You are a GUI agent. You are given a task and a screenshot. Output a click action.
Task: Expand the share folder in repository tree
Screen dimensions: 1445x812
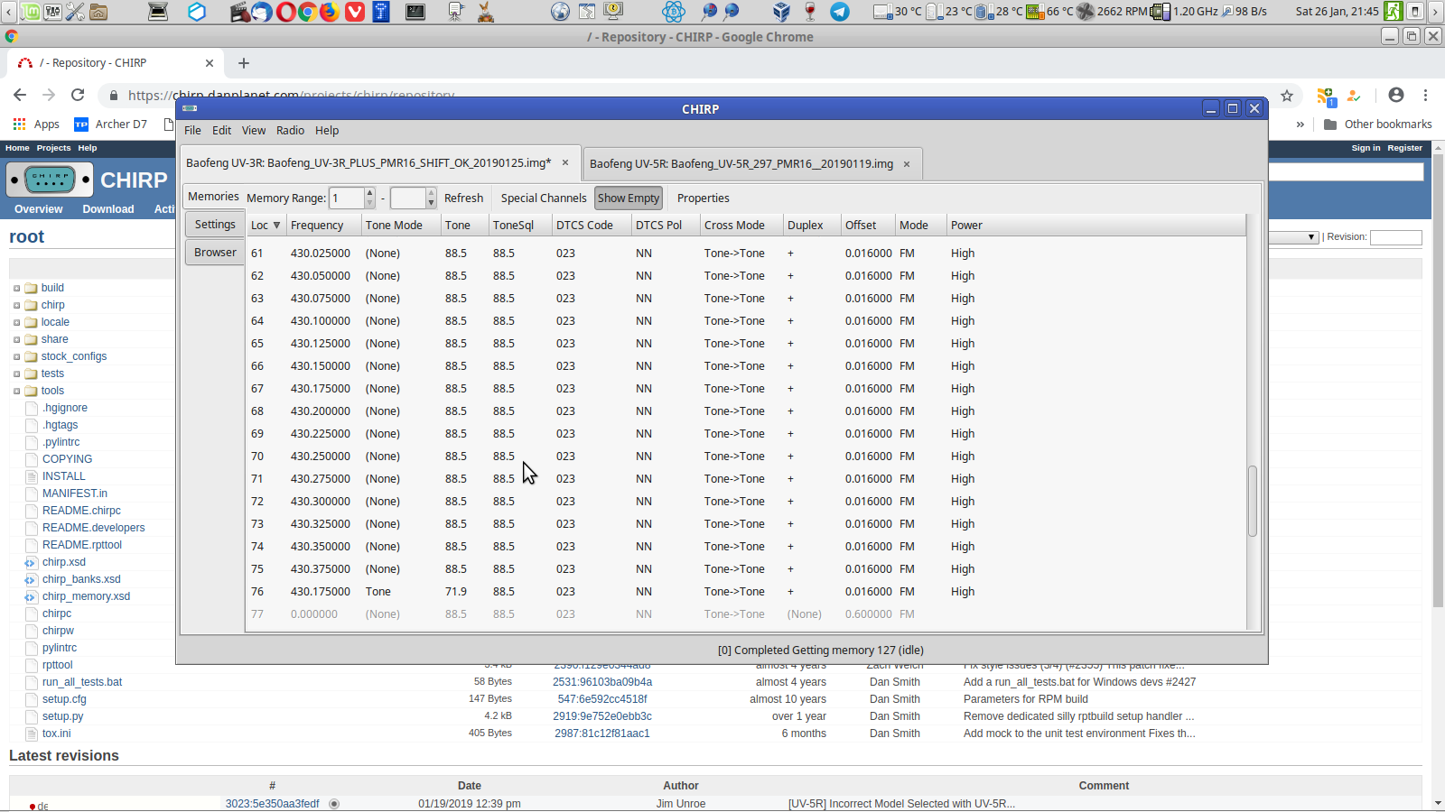[16, 340]
